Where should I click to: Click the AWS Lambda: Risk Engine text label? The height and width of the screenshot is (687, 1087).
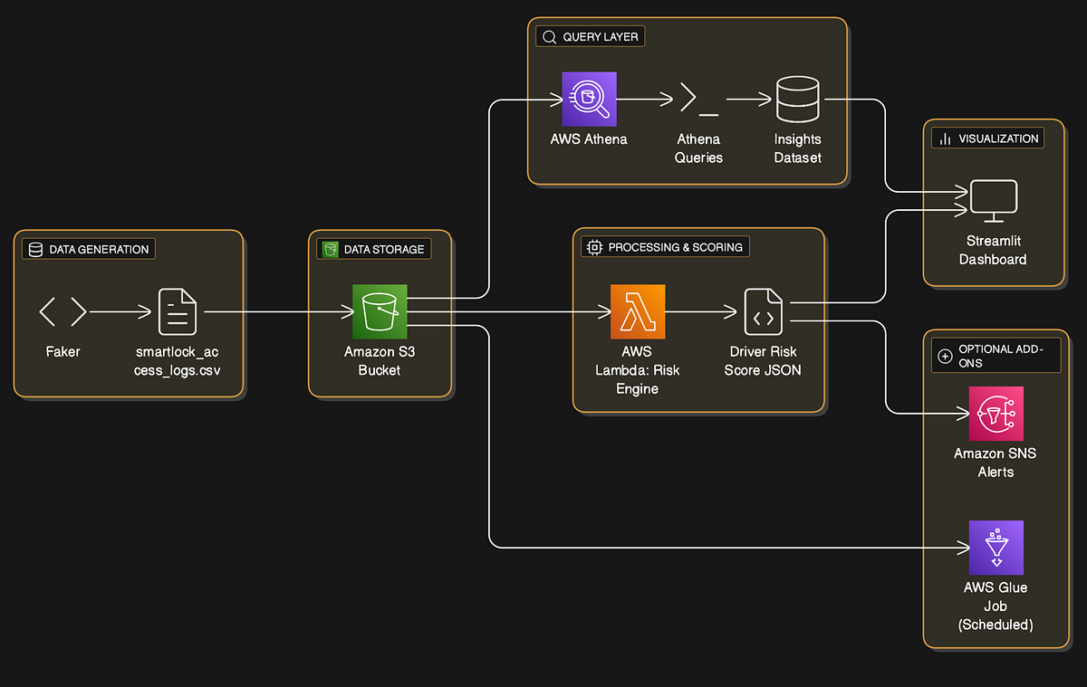[638, 370]
